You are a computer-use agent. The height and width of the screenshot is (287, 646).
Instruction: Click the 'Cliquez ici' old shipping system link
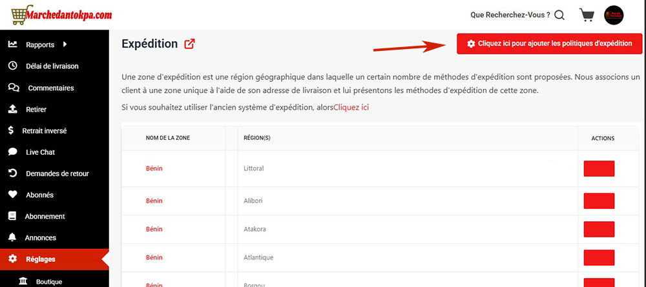click(351, 107)
